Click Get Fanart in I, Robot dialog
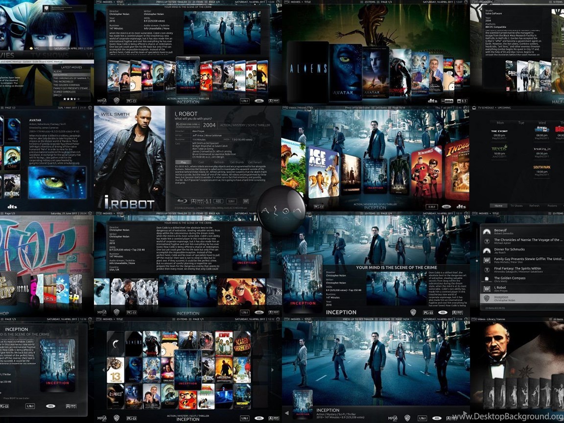564x423 pixels. (255, 162)
